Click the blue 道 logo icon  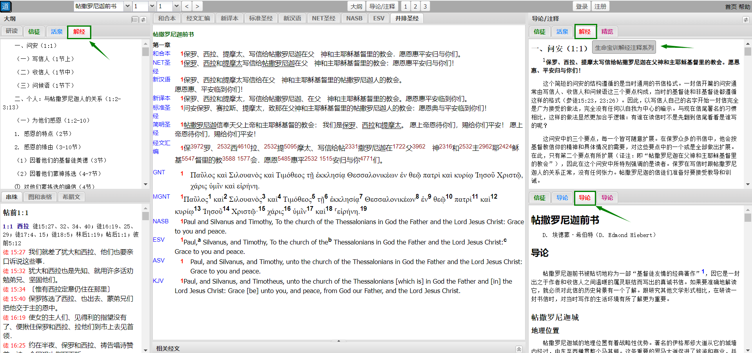(x=6, y=6)
